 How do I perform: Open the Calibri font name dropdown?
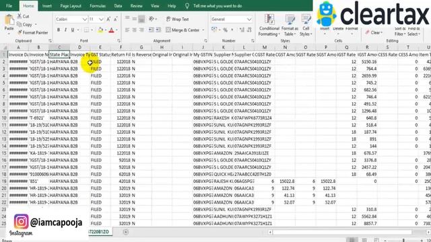84,19
